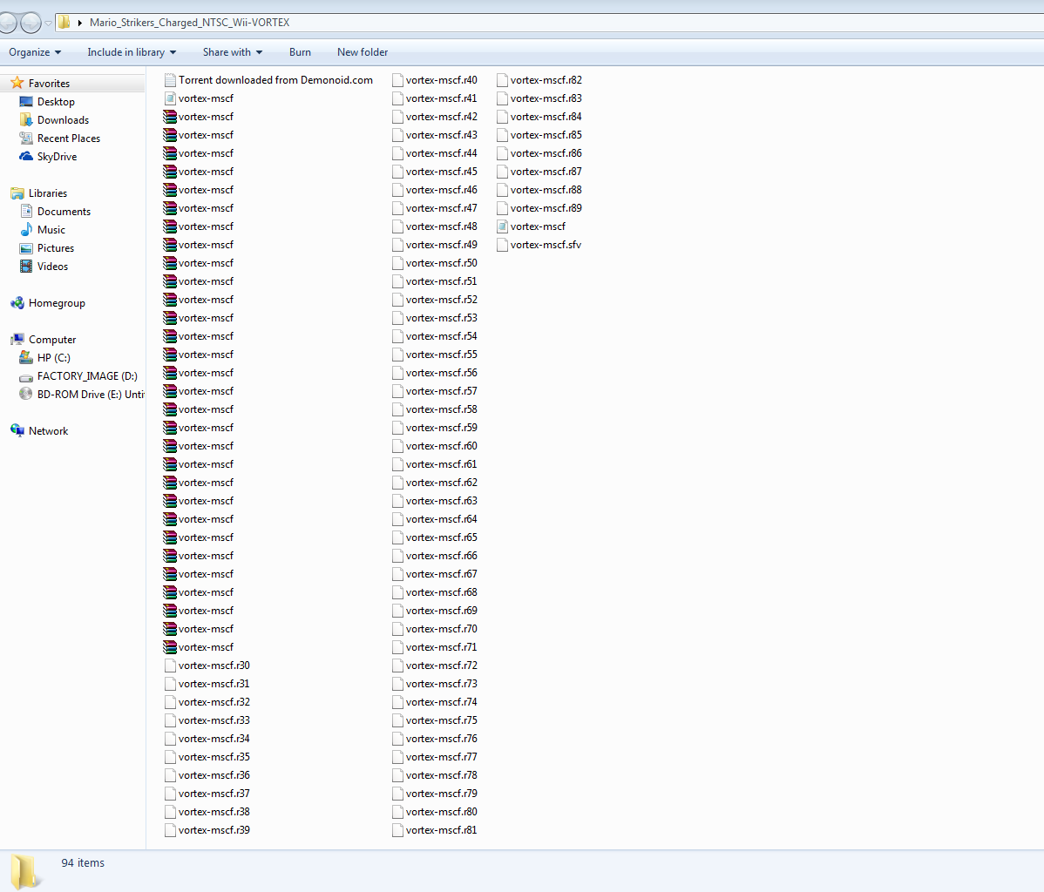Screen dimensions: 1044x892
Task: Open the Organize menu
Action: 35,52
